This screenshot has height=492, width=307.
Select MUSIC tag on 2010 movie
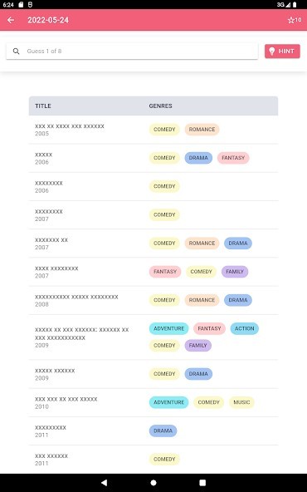(x=241, y=402)
